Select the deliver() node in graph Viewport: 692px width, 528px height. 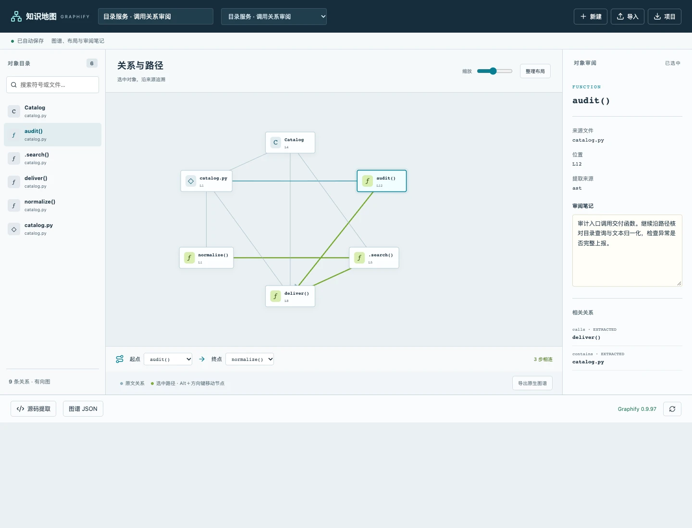point(290,296)
